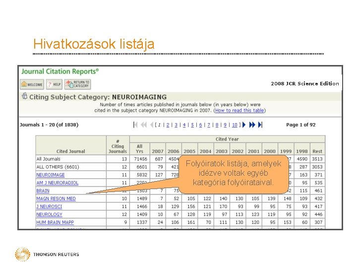Open page 7 of the journal list
This screenshot has width=357, height=268.
click(209, 125)
